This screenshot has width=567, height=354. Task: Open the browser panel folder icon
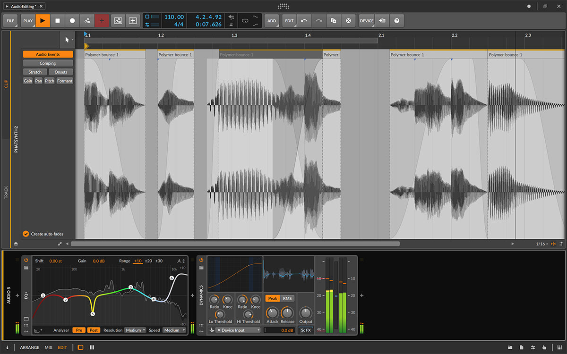pos(510,347)
